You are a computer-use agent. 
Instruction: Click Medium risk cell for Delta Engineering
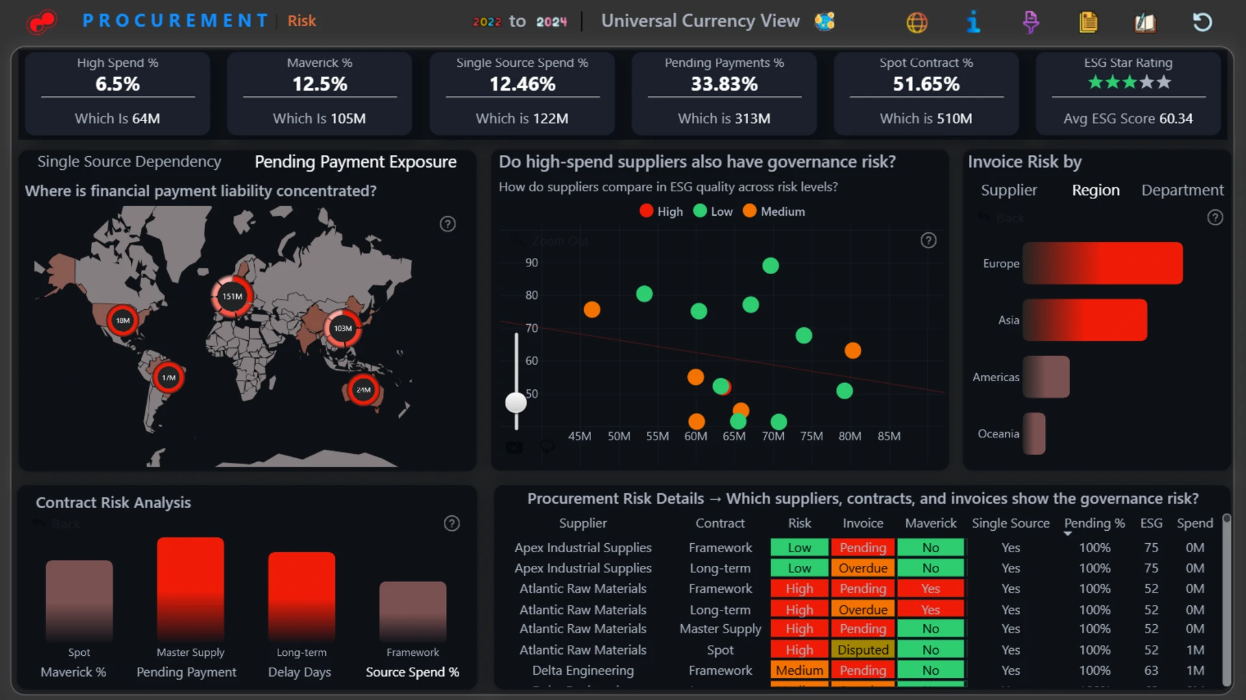coord(800,670)
